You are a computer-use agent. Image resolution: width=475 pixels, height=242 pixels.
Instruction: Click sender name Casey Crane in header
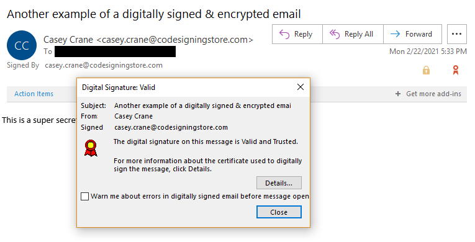coord(68,40)
